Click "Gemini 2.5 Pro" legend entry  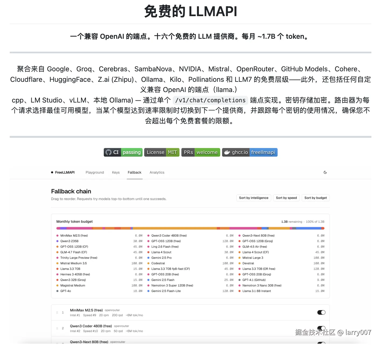tap(161, 258)
